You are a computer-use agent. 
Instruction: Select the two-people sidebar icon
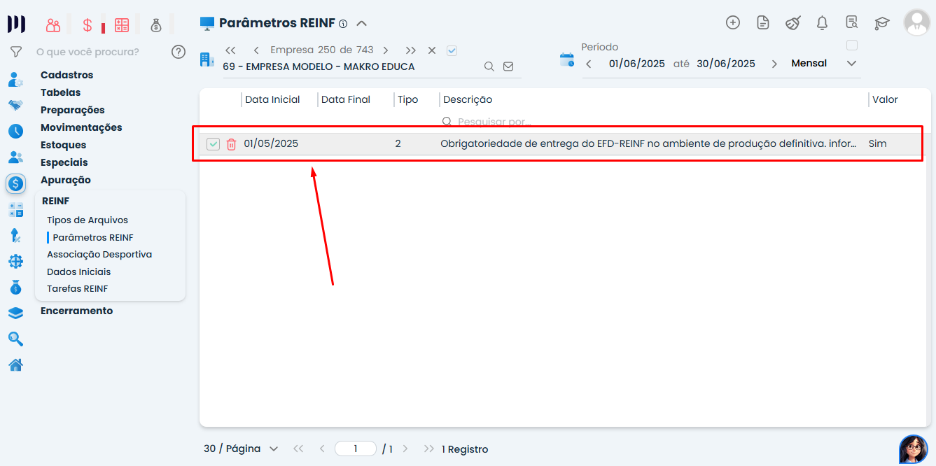[15, 157]
